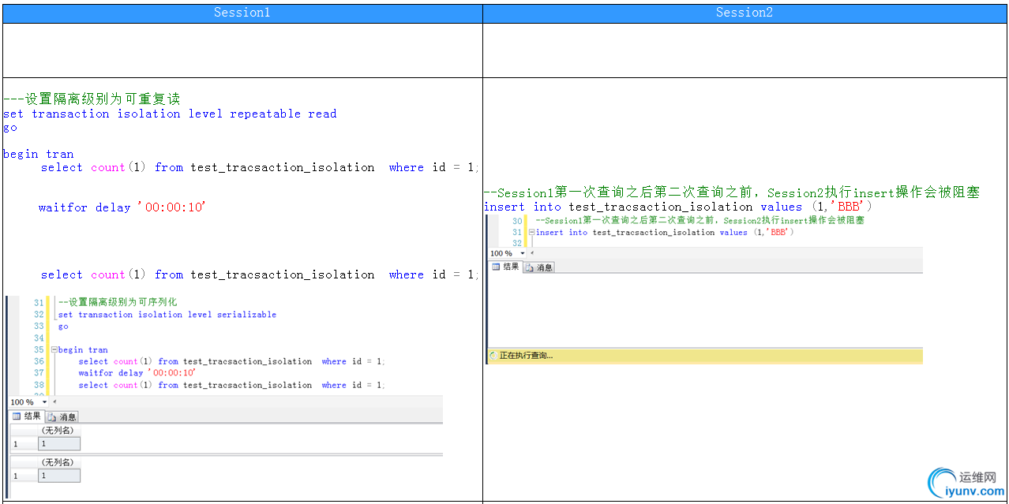
Task: Click the go statement on line 33
Action: (x=63, y=327)
